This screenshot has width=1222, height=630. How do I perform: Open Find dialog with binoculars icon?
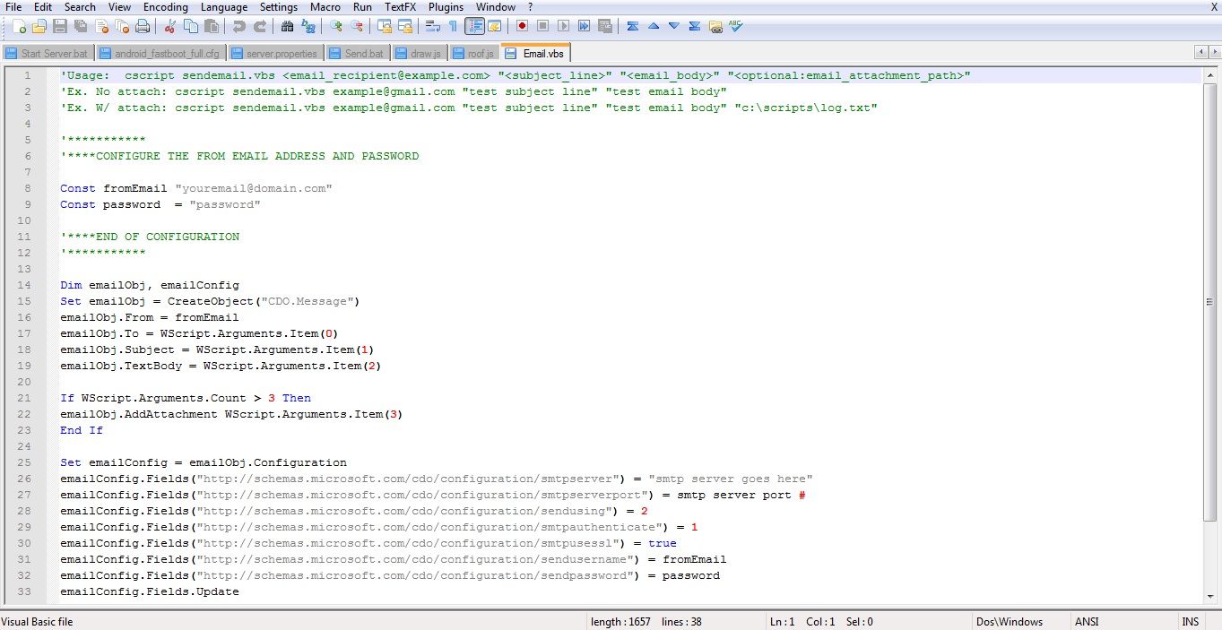pos(287,27)
